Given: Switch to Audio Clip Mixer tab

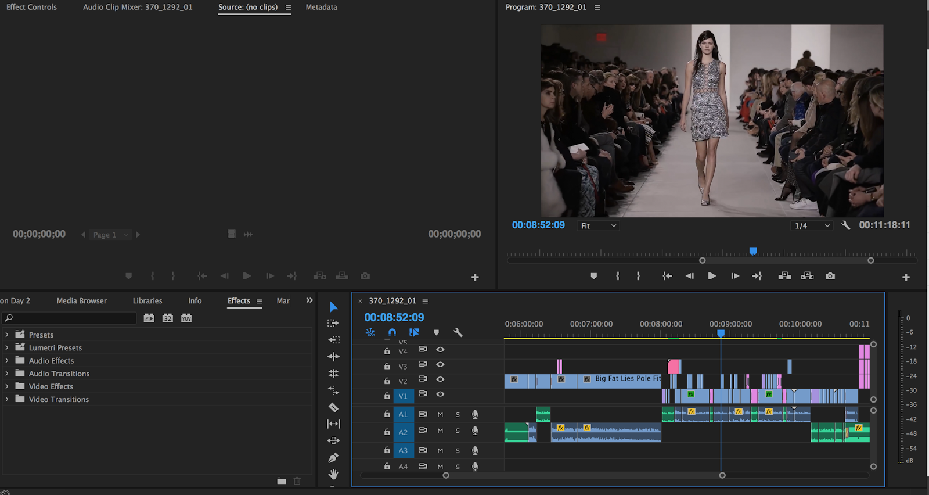Looking at the screenshot, I should (138, 7).
